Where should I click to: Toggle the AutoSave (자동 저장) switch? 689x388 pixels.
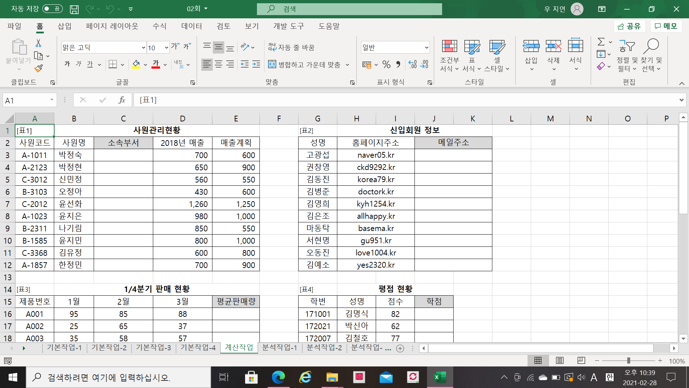click(52, 9)
